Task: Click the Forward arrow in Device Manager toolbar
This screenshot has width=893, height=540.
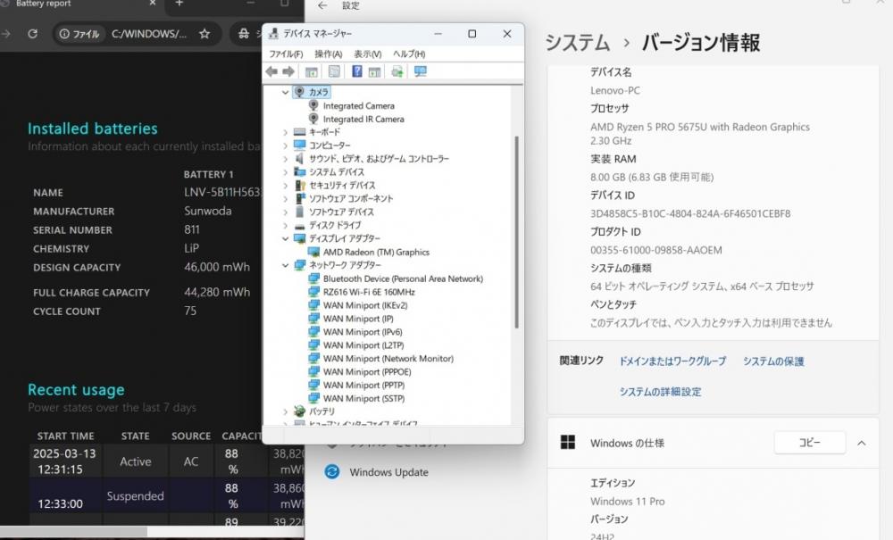Action: point(288,71)
